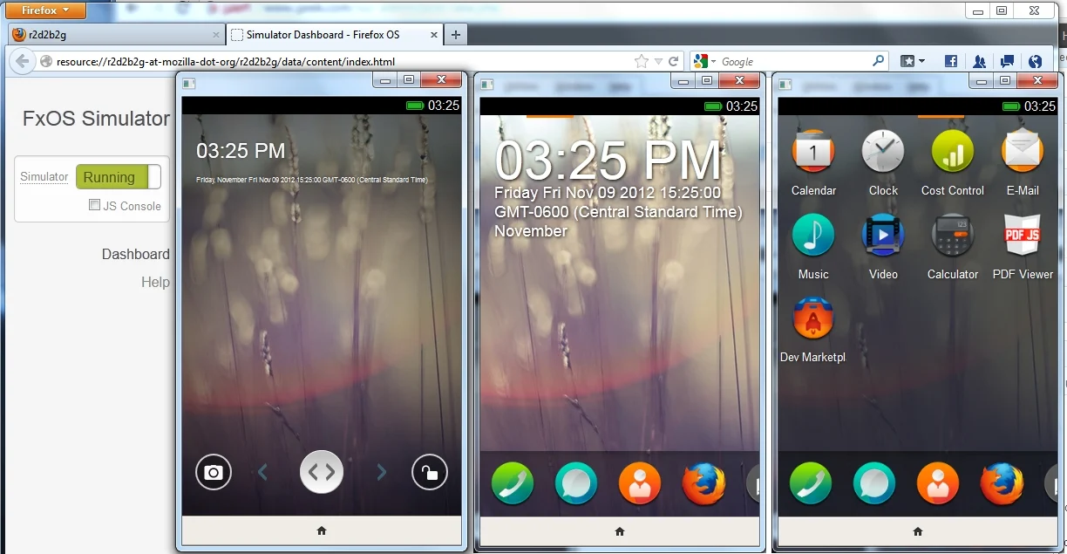The image size is (1067, 554).
Task: Tap home button in left simulator window
Action: (322, 530)
